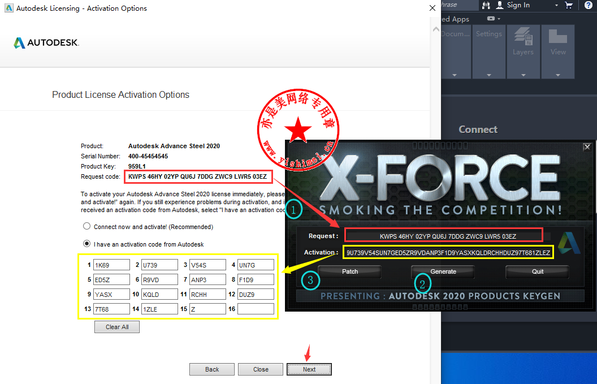Expand the Settings panel dropdown arrow
Image resolution: width=597 pixels, height=384 pixels.
tap(489, 75)
